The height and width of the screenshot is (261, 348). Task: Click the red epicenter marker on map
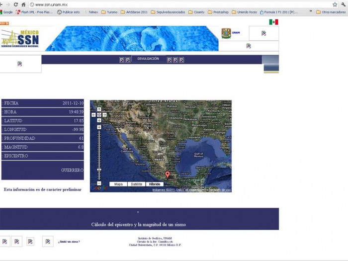[168, 174]
